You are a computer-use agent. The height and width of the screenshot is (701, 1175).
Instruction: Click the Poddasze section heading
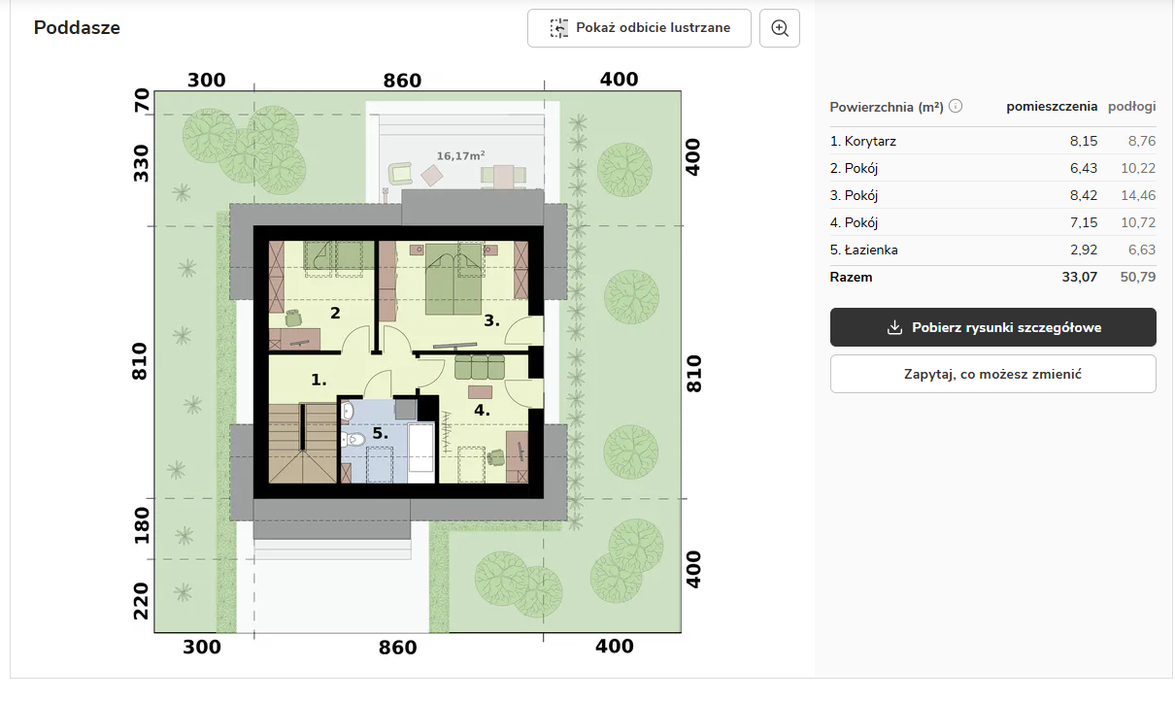pyautogui.click(x=77, y=28)
